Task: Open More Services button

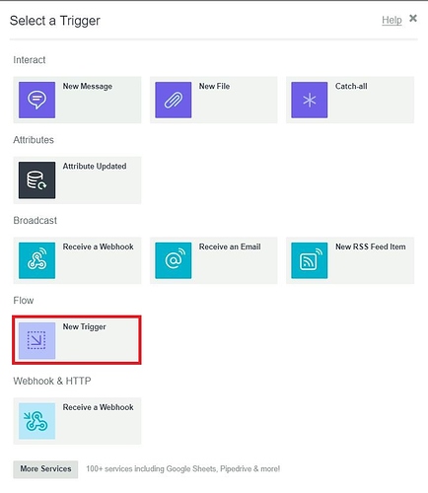Action: 45,469
